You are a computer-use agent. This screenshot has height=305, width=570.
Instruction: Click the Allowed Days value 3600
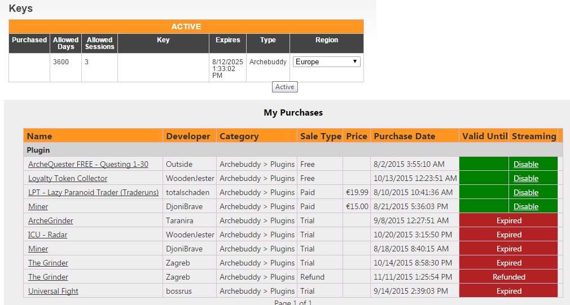[61, 61]
